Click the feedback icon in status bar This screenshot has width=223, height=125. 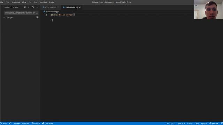click(222, 123)
